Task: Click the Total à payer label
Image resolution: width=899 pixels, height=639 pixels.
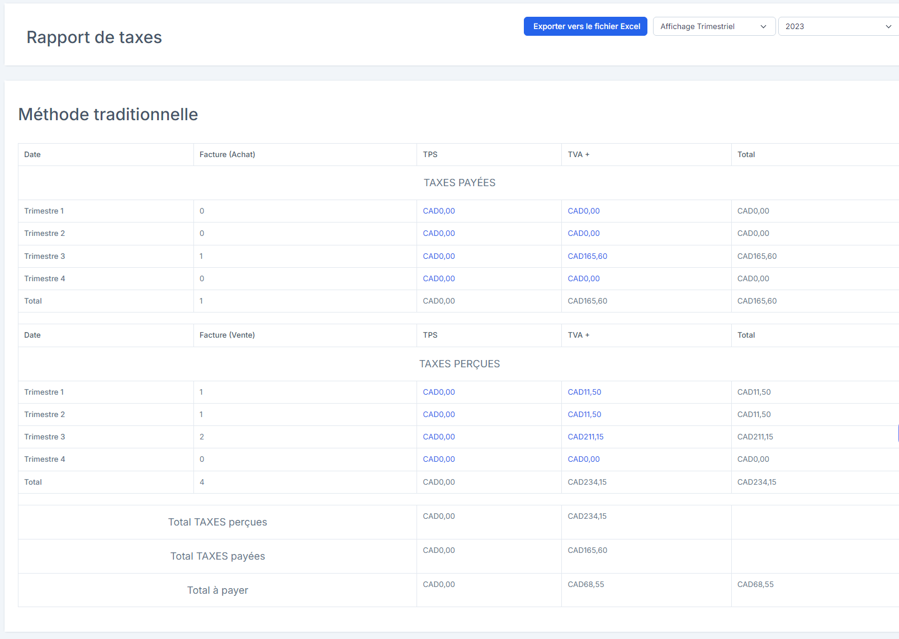Action: (217, 590)
